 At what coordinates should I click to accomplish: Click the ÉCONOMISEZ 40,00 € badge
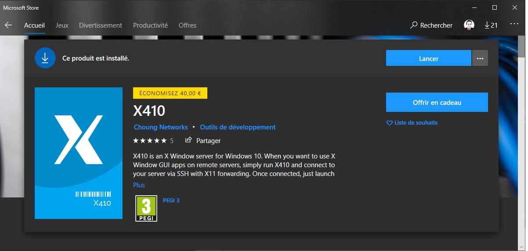(170, 93)
